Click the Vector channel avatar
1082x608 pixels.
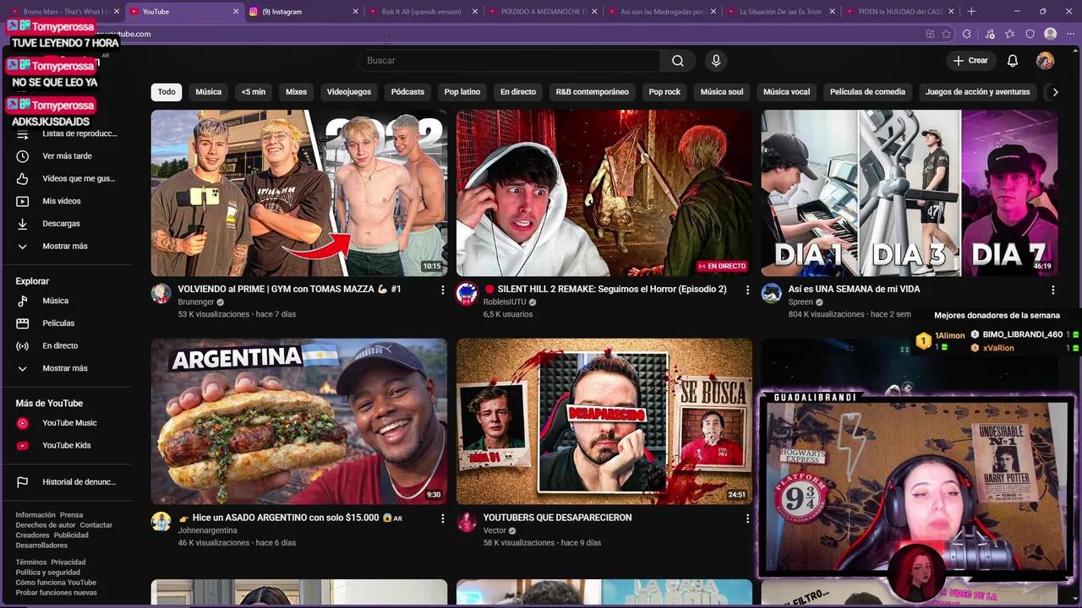pos(467,522)
